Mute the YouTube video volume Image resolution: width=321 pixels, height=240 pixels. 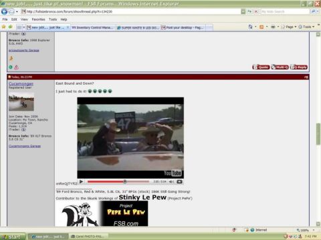click(171, 182)
